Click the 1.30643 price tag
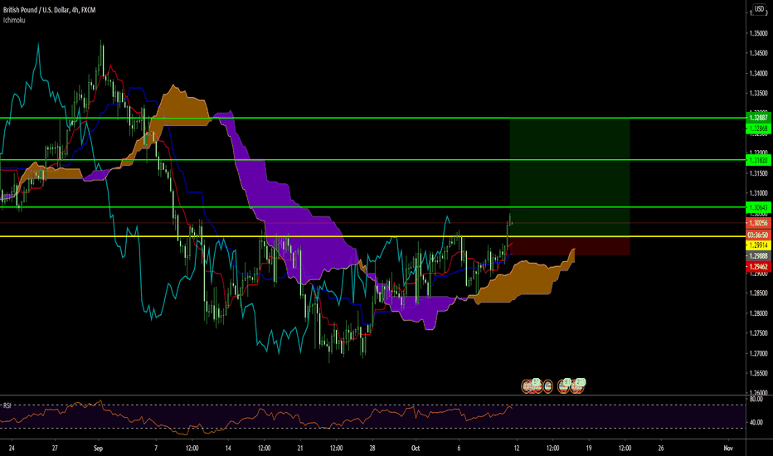Image resolution: width=773 pixels, height=456 pixels. [x=758, y=207]
